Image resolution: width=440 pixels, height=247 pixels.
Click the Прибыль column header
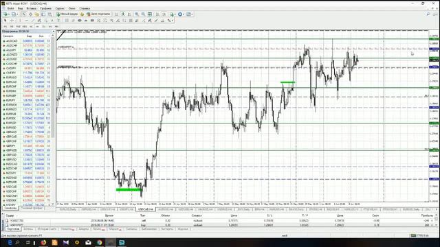[x=426, y=215]
